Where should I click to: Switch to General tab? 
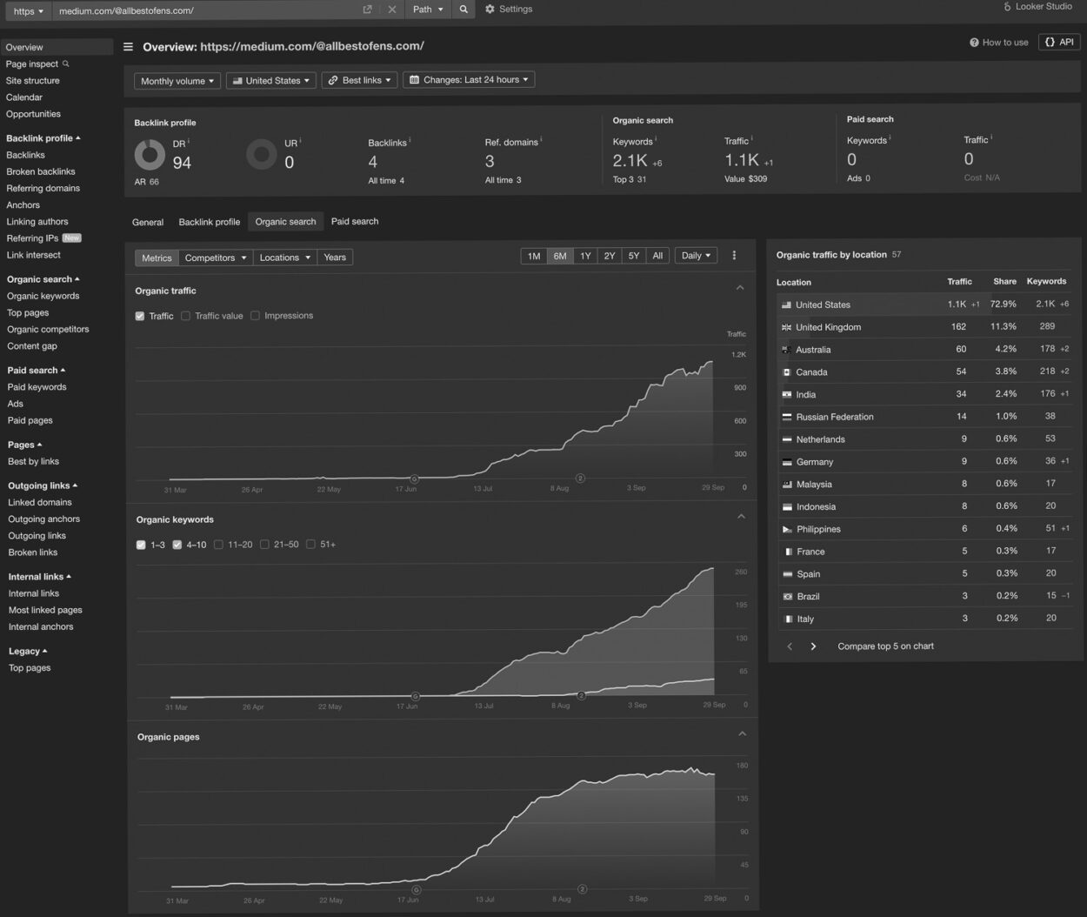148,222
